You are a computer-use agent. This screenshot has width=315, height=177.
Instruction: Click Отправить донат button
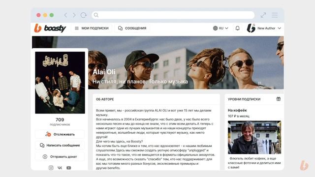[60, 156]
